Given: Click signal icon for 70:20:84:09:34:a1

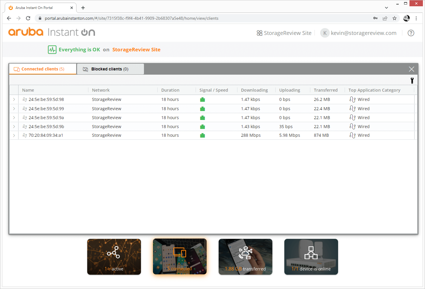Looking at the screenshot, I should (x=202, y=135).
